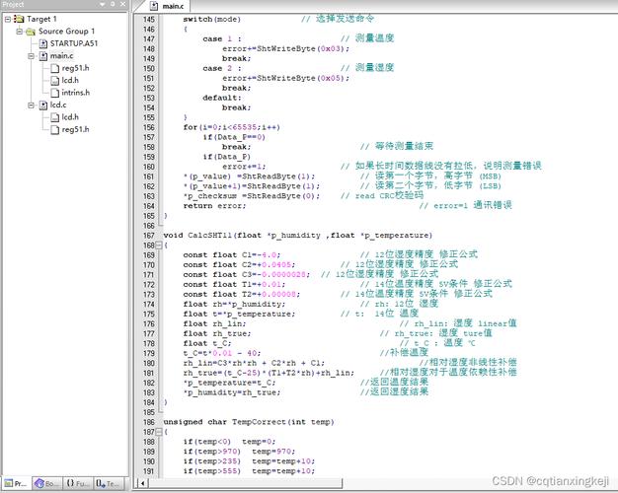This screenshot has width=618, height=493.
Task: Collapse the Target 1 tree node
Action: [x=7, y=19]
